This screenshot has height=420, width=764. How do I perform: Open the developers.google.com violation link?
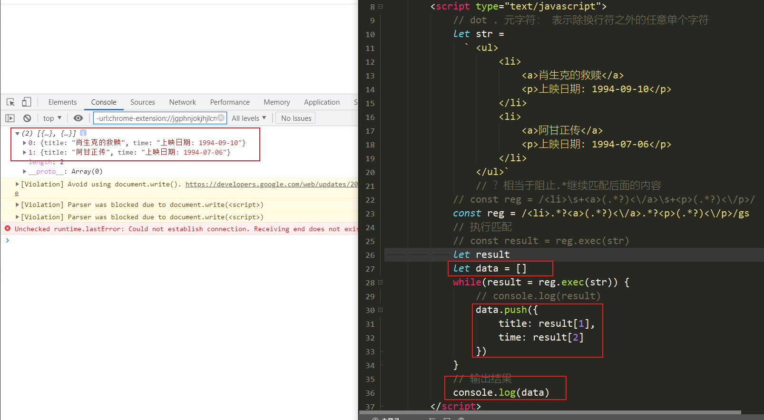click(272, 184)
